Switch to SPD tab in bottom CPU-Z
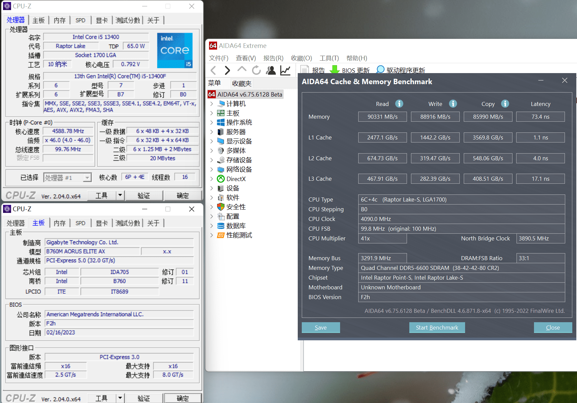Screen dimensions: 577x403 coord(80,223)
